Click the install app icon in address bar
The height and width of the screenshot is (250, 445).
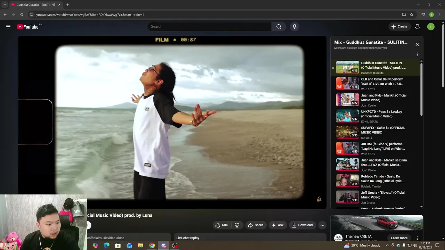(x=404, y=15)
